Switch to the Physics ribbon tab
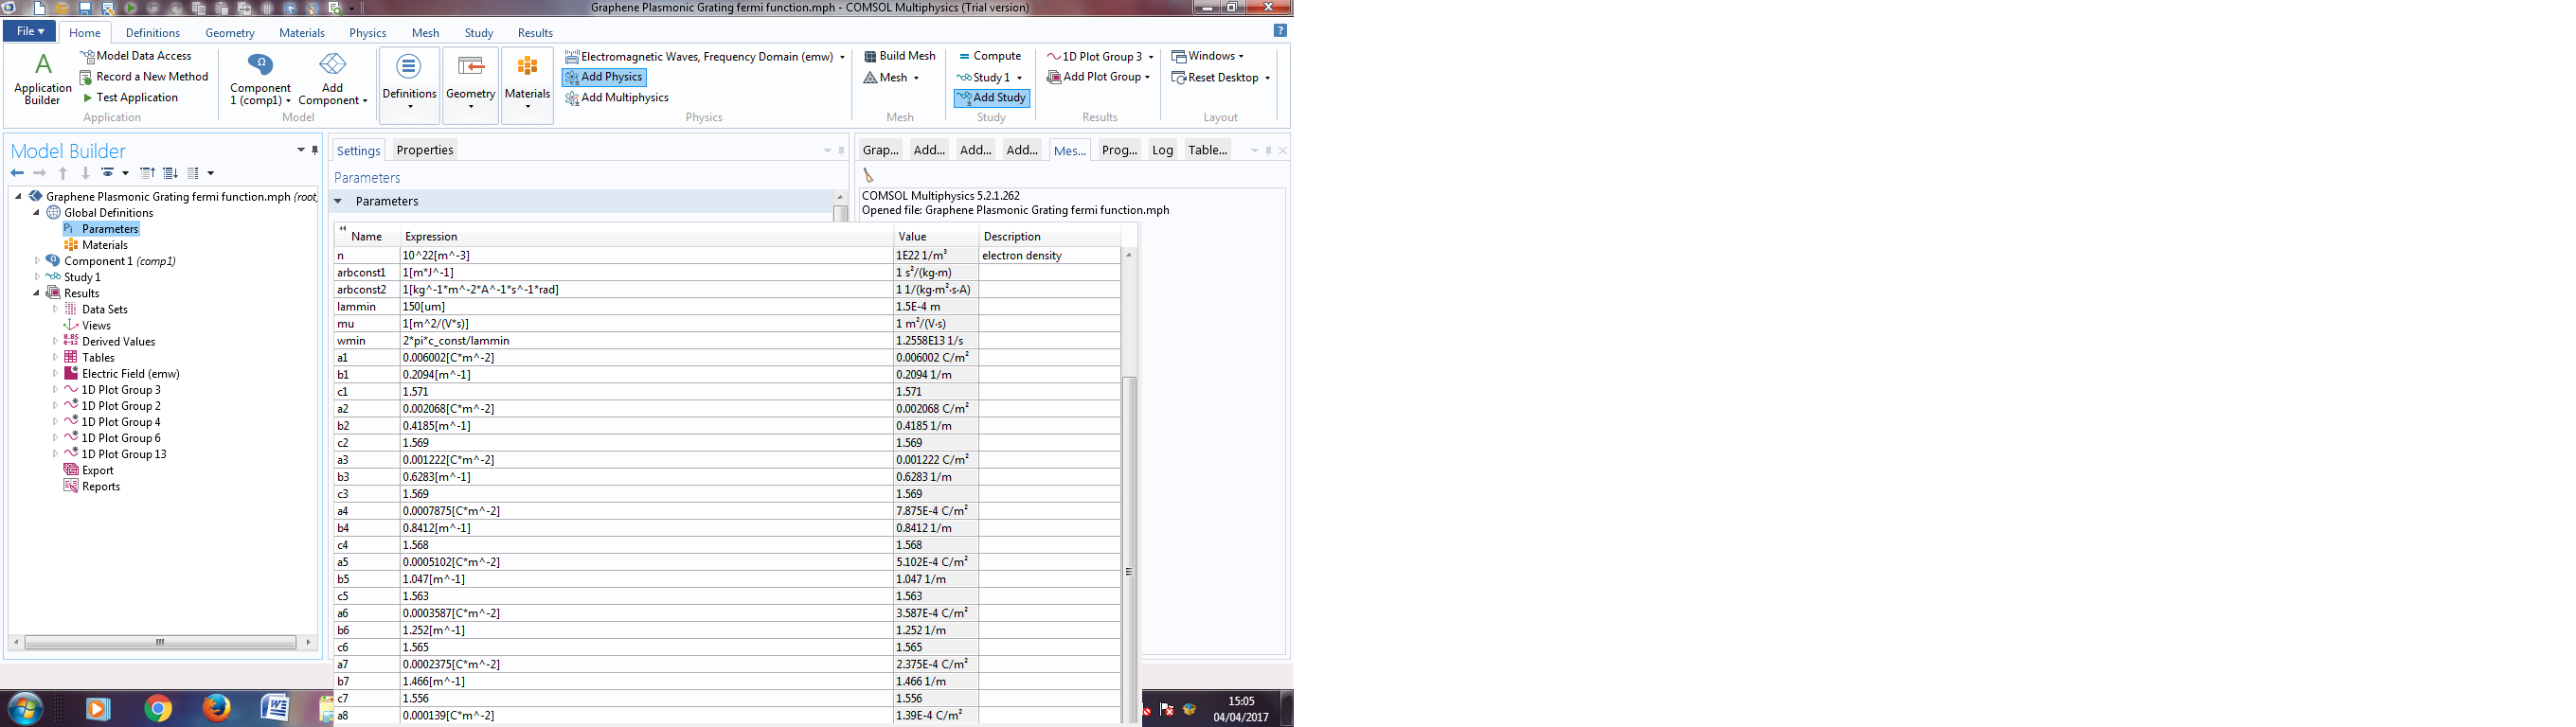Screen dimensions: 2576x727 (x=367, y=33)
